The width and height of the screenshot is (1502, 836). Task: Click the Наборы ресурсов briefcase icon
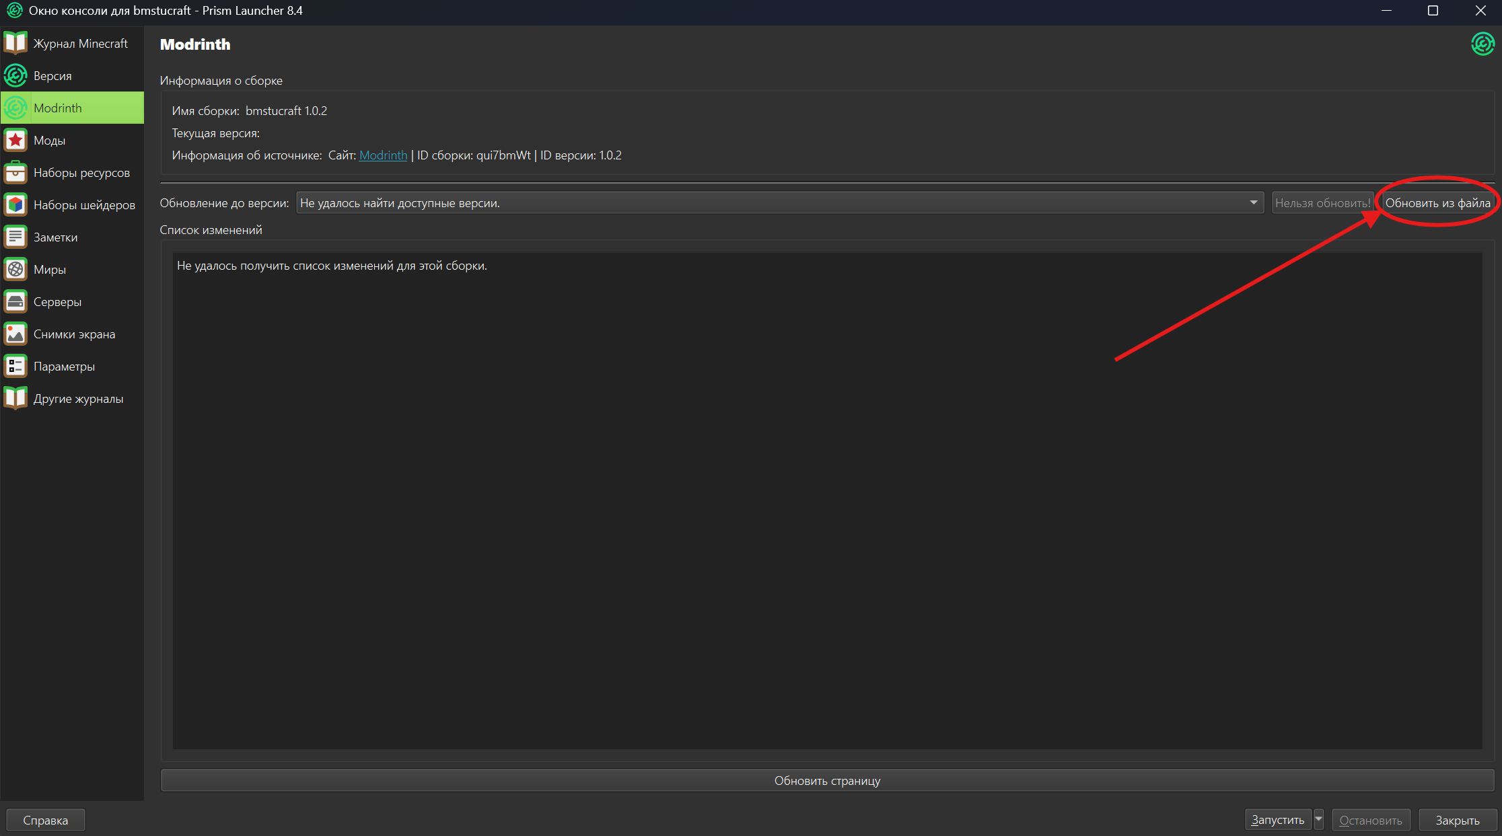click(x=15, y=172)
